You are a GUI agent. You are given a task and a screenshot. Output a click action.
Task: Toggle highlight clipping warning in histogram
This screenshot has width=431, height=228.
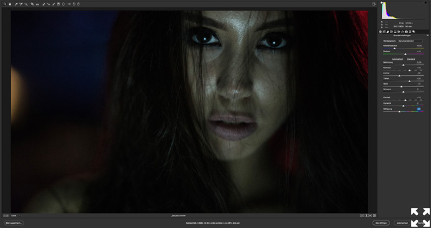425,2
